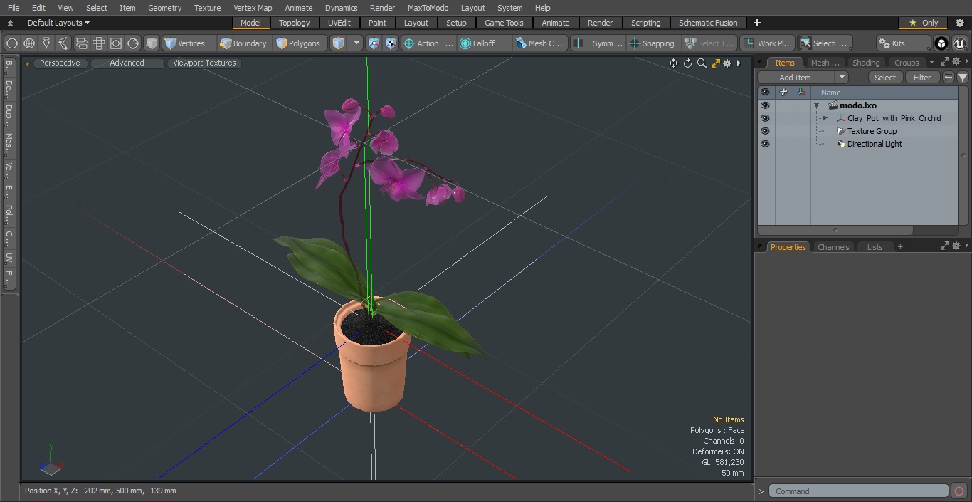This screenshot has width=972, height=502.
Task: Switch to the Topology layout tab
Action: pos(295,23)
